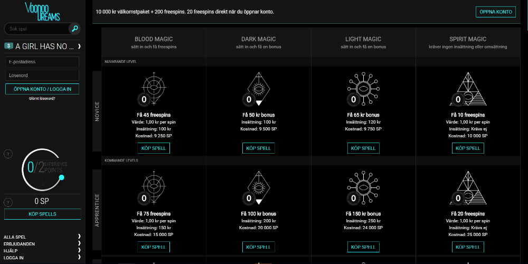Click the help icon beside experience points
This screenshot has height=264, width=528.
coord(8,154)
